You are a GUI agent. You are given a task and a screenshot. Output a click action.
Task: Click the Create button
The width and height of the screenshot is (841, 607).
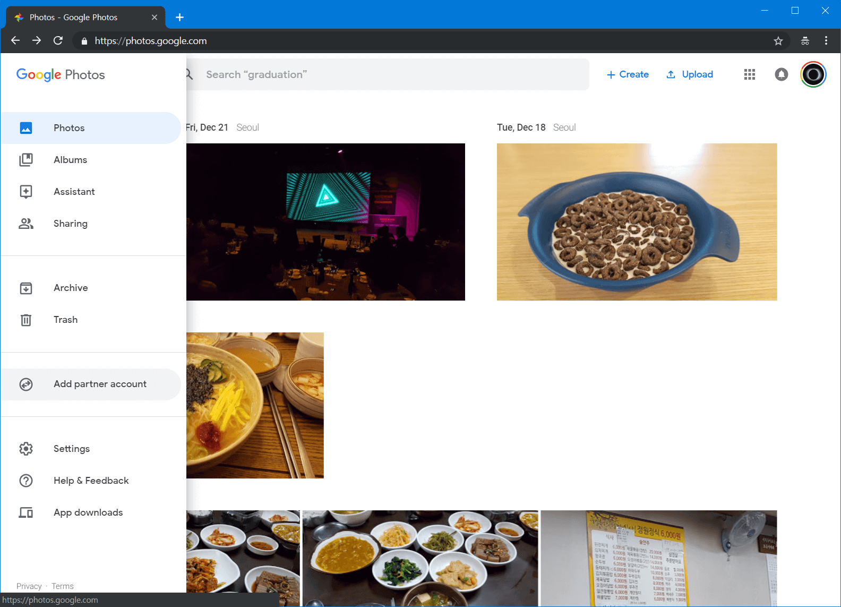pyautogui.click(x=628, y=74)
